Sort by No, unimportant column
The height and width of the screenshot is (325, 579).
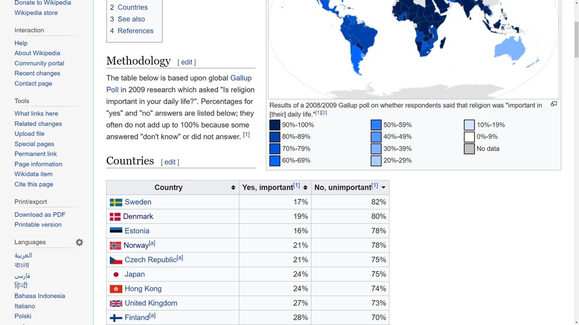pos(383,187)
